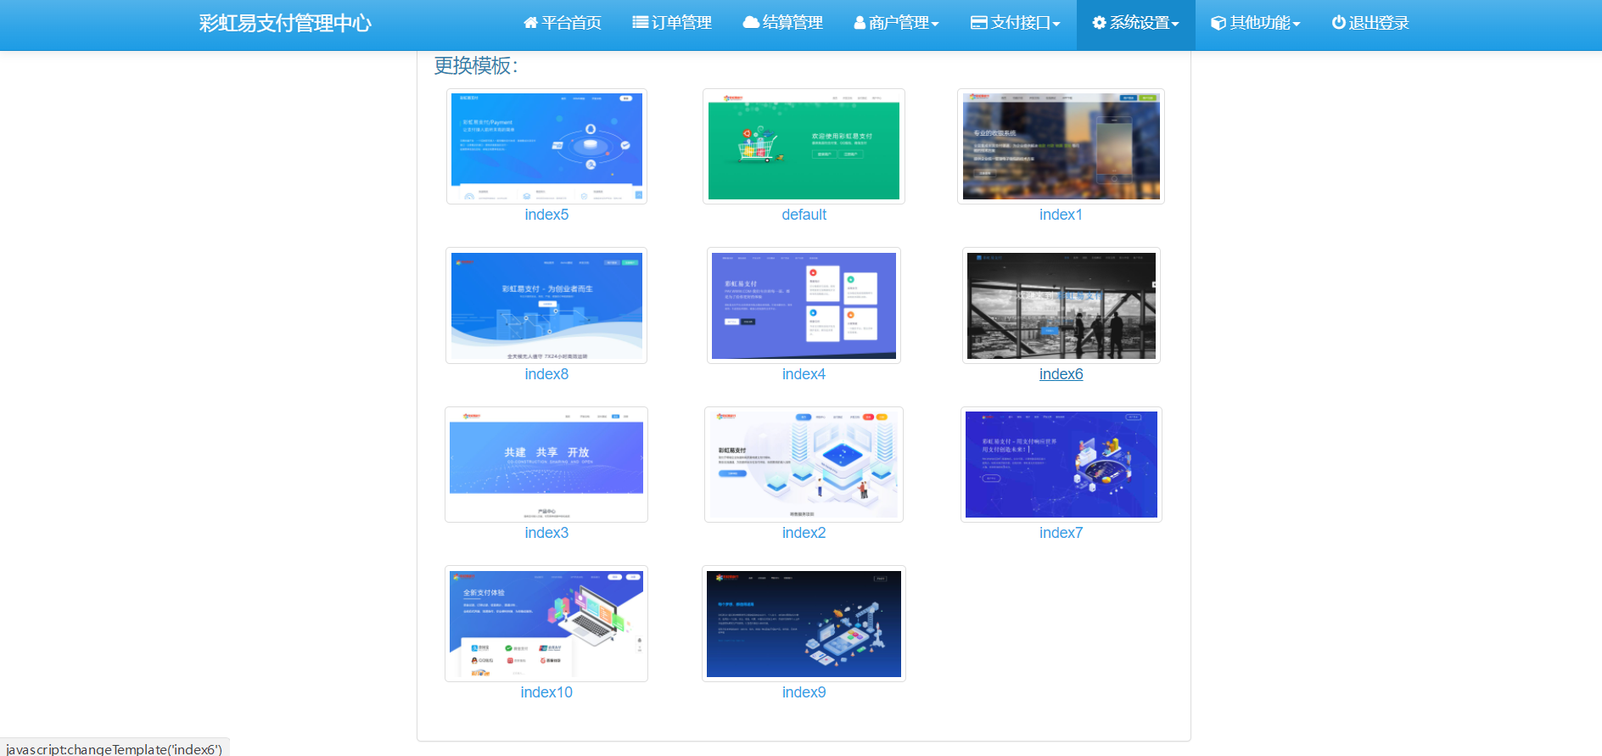The height and width of the screenshot is (756, 1602).
Task: Click the power icon beside 退出登录
Action: point(1339,23)
